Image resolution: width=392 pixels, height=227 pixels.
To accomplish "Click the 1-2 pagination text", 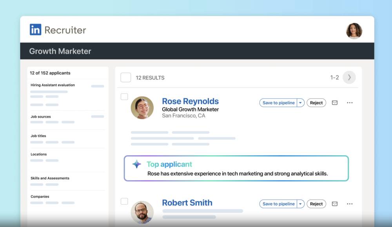I will coord(334,78).
